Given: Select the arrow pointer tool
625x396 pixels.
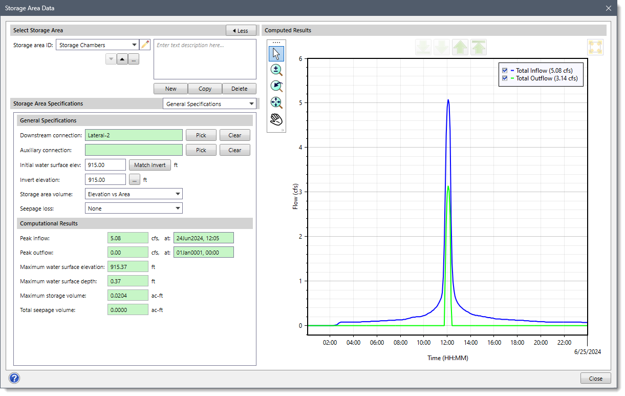Looking at the screenshot, I should (276, 53).
